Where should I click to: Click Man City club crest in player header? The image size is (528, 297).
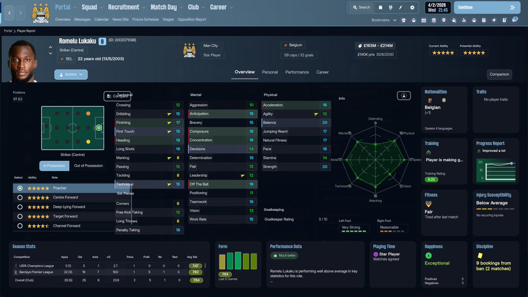tap(189, 50)
